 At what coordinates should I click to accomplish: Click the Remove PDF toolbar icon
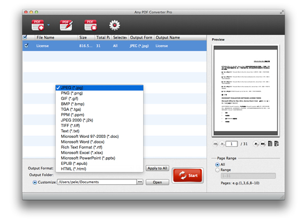[x=91, y=25]
